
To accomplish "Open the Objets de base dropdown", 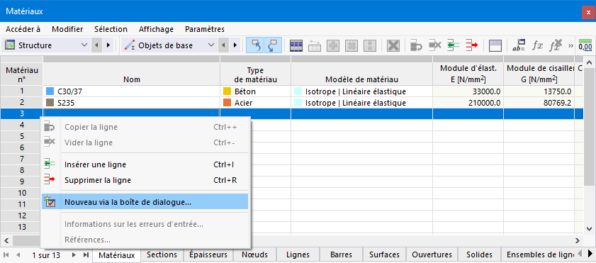I will pyautogui.click(x=170, y=45).
